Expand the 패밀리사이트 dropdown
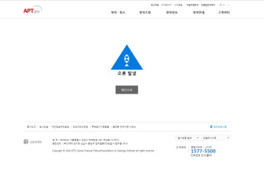264x176 pixels. [x=216, y=138]
